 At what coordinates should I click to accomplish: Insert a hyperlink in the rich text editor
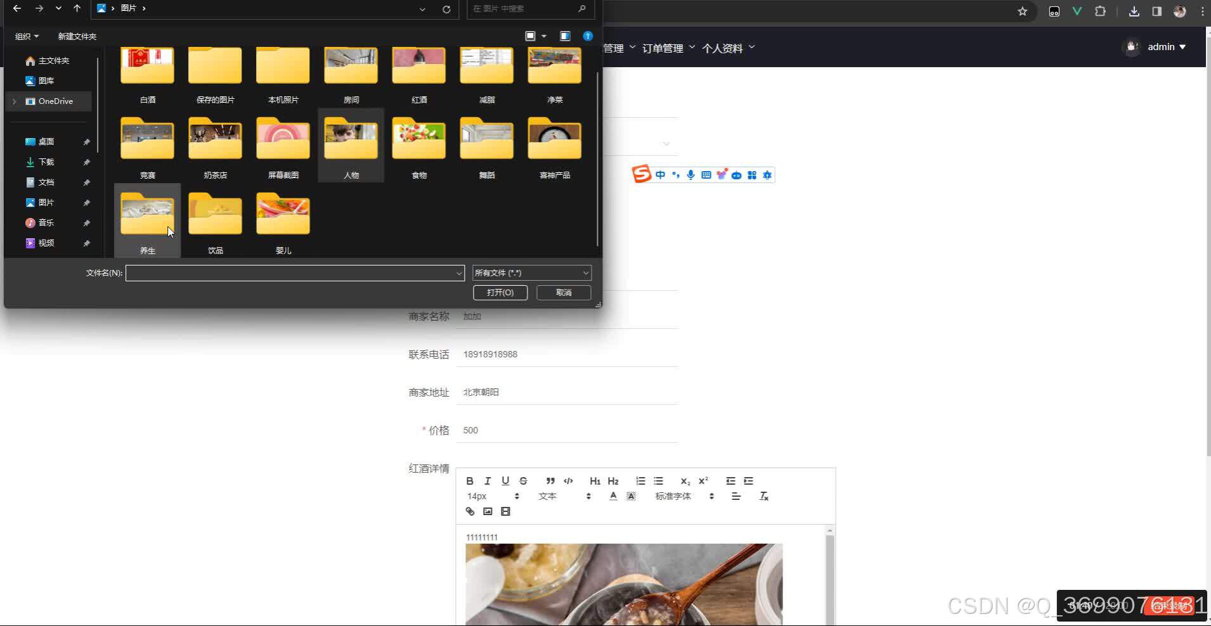pyautogui.click(x=469, y=511)
